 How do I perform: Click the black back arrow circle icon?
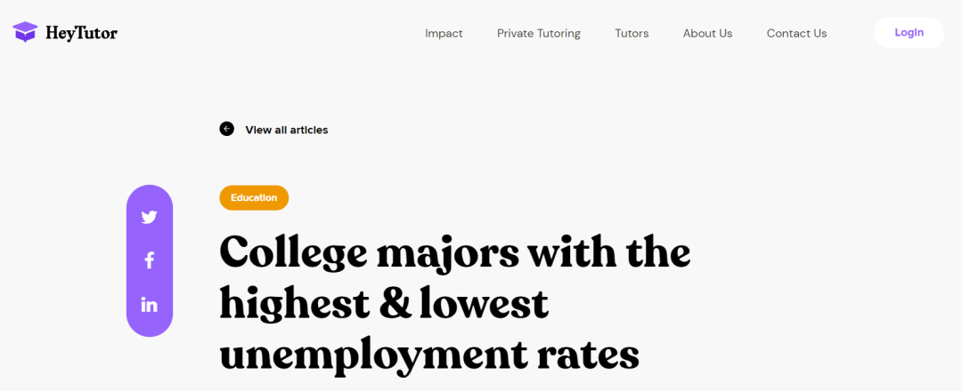point(226,129)
